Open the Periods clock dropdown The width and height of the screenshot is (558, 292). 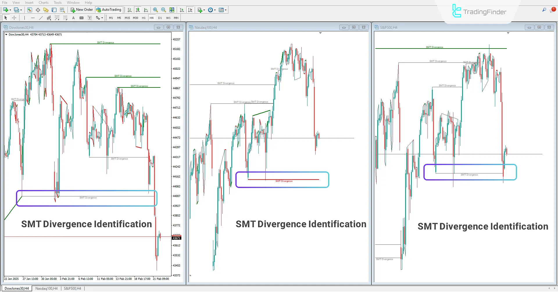pos(215,10)
